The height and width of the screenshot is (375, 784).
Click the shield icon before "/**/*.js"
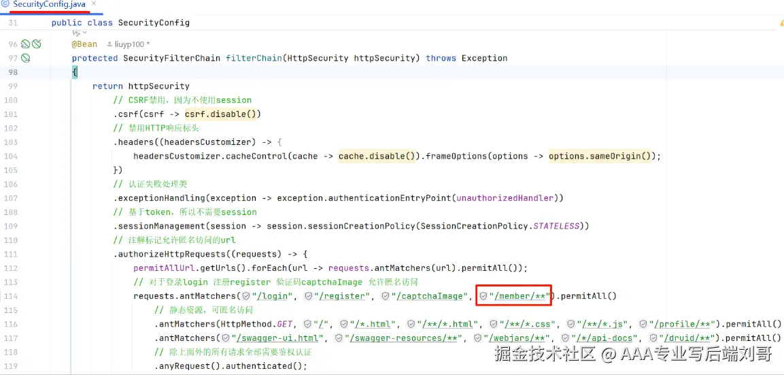571,324
